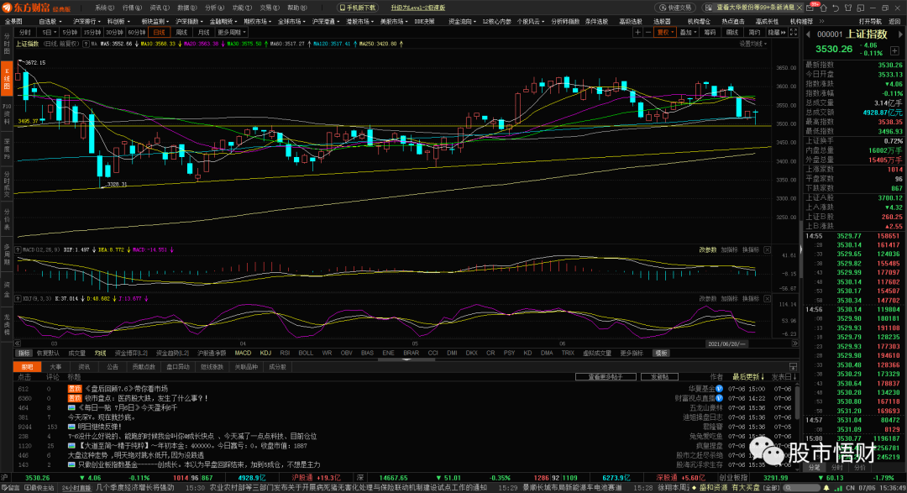This screenshot has width=907, height=493.
Task: Expand the 全球市场 dropdown menu
Action: point(291,21)
